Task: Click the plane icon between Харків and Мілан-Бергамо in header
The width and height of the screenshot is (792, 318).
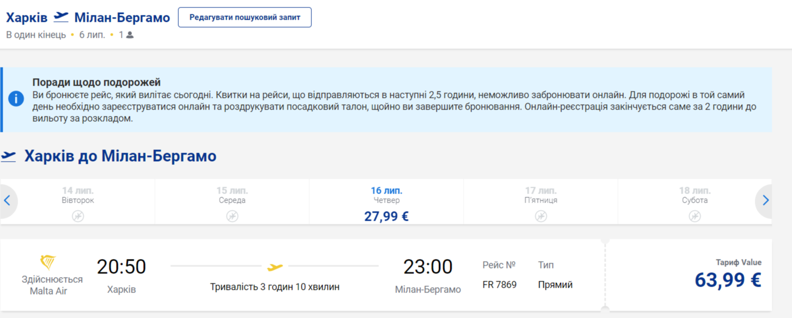Action: [61, 17]
